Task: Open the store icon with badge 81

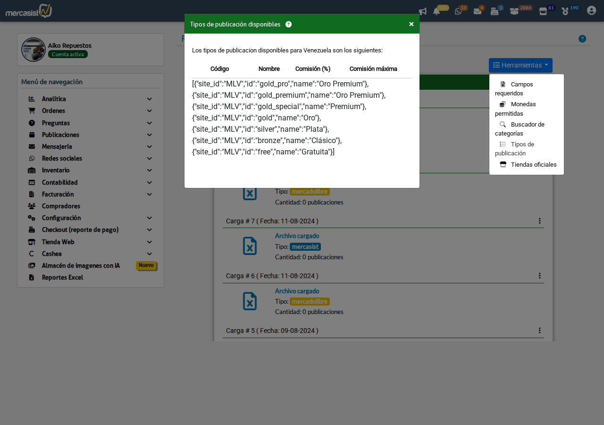Action: pyautogui.click(x=543, y=11)
